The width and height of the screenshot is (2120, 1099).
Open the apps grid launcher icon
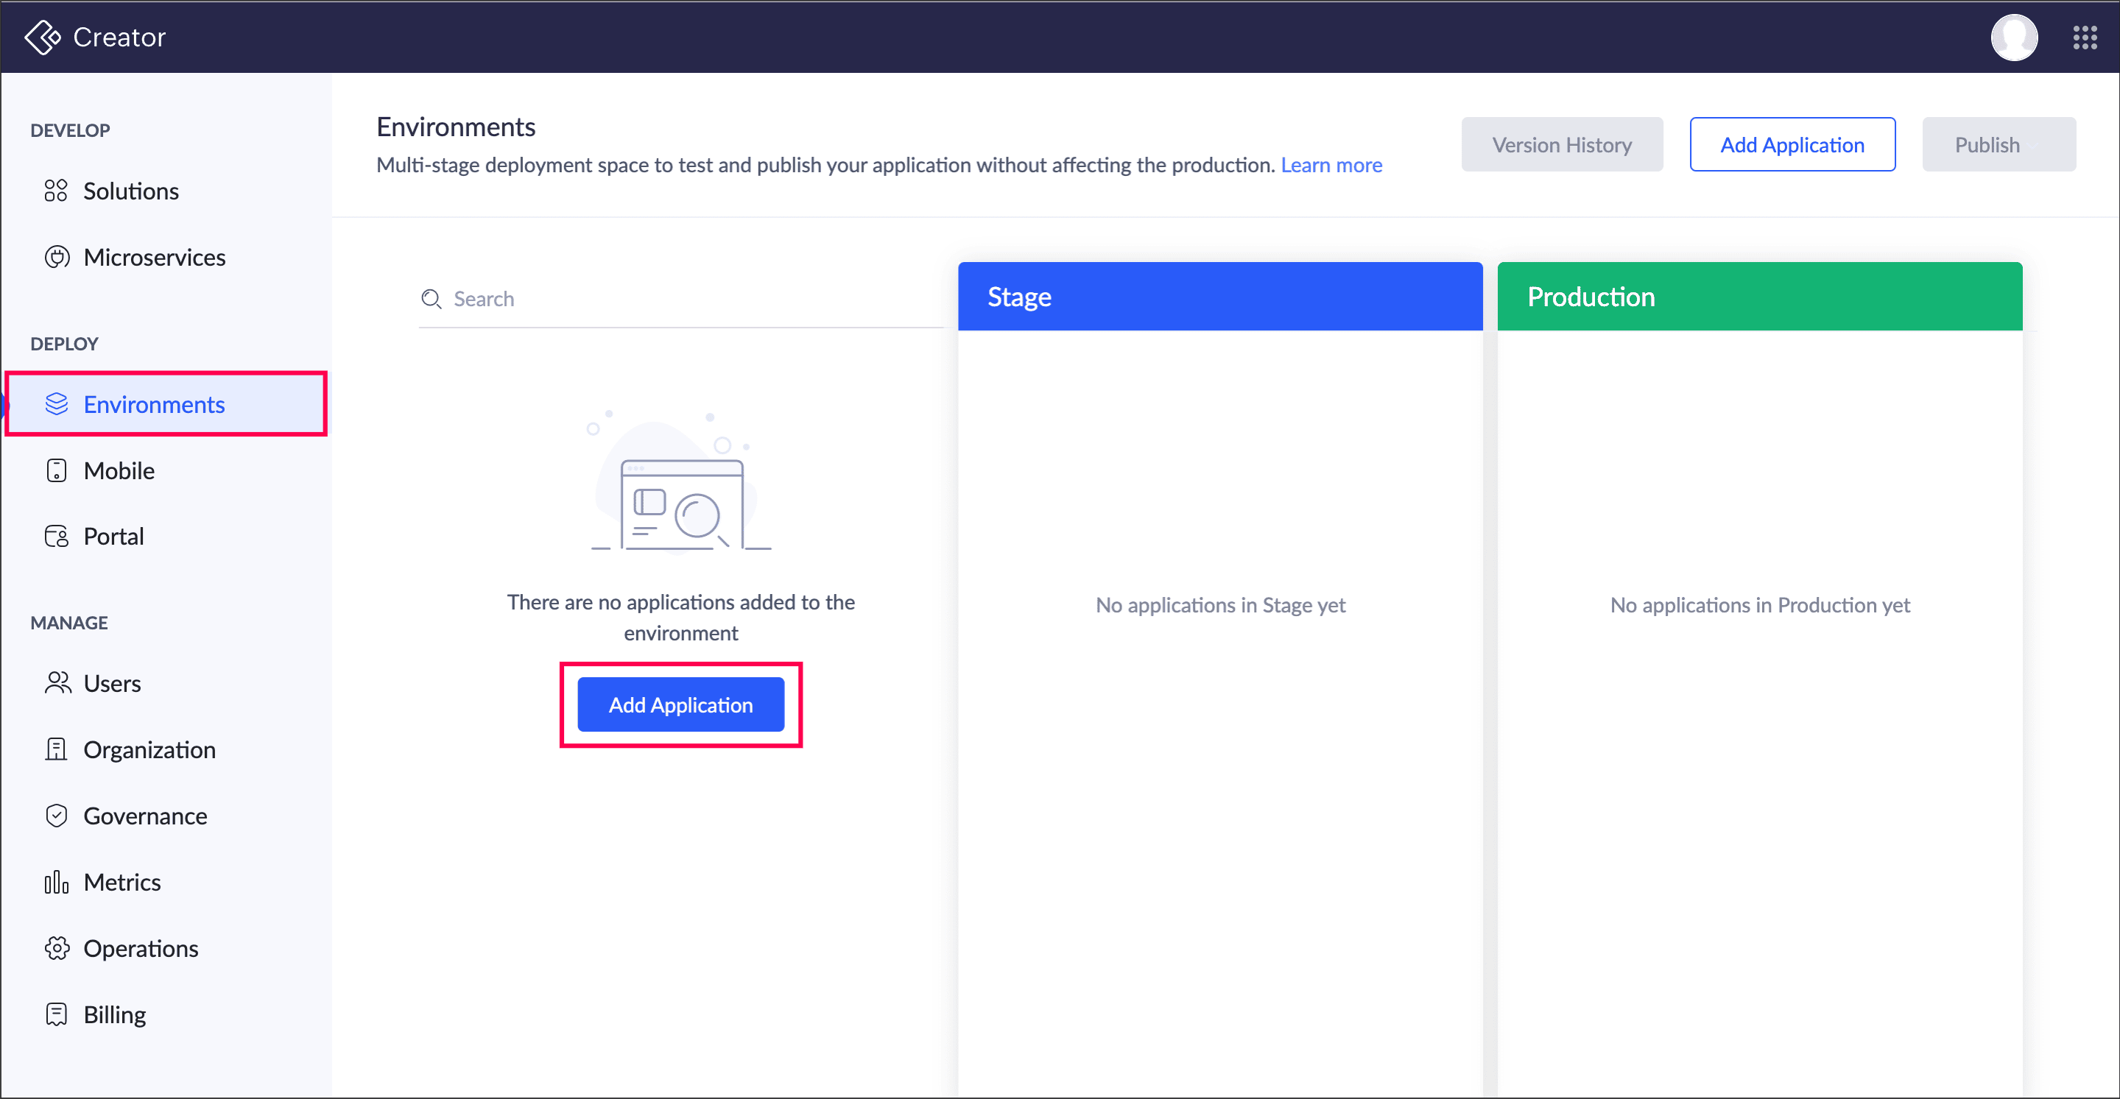pos(2084,37)
